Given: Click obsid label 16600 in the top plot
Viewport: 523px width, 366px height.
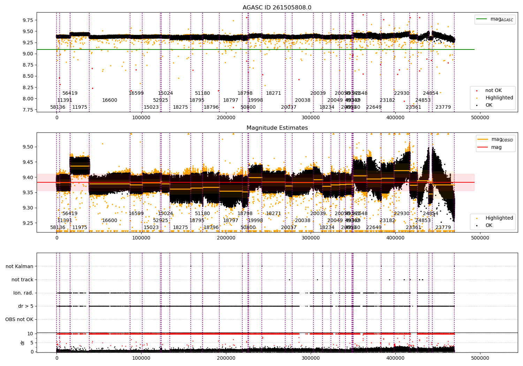Looking at the screenshot, I should [x=110, y=100].
